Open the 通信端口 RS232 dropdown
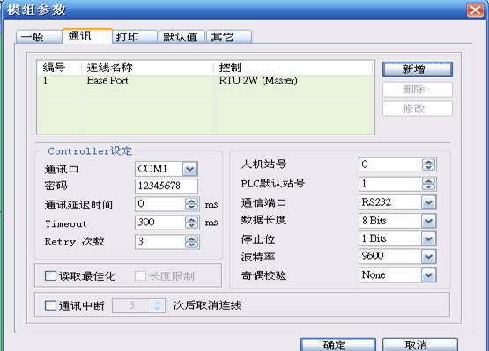Viewport: 489px width, 351px height. pos(429,202)
